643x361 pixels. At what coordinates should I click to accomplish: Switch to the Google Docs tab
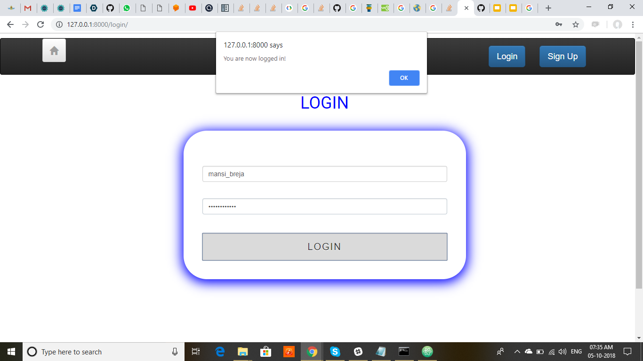pyautogui.click(x=77, y=8)
